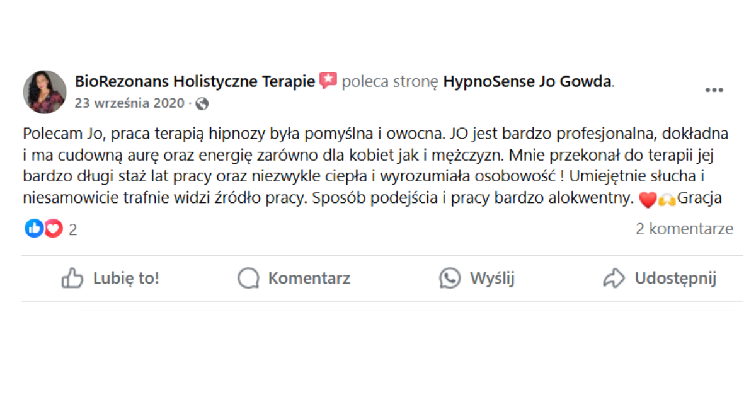Open the three-dot post options menu
The image size is (756, 397).
tap(714, 91)
